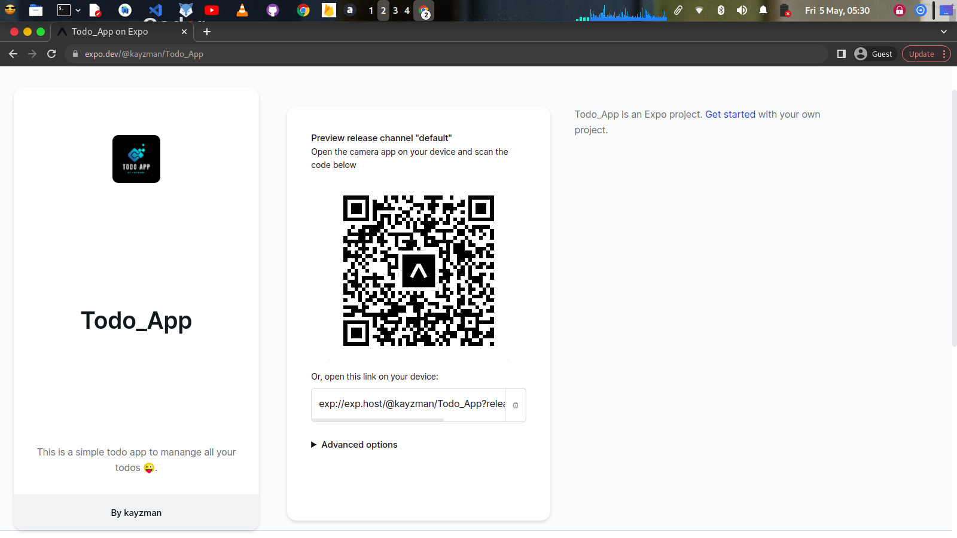
Task: Launch Android Studio from the panel
Action: click(125, 10)
